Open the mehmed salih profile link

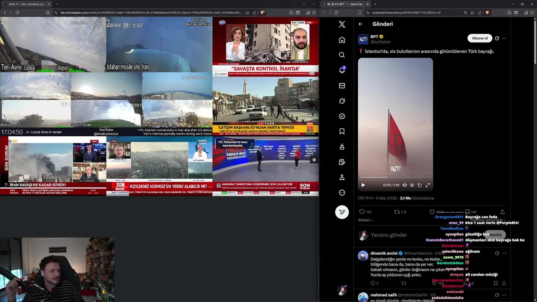[383, 295]
